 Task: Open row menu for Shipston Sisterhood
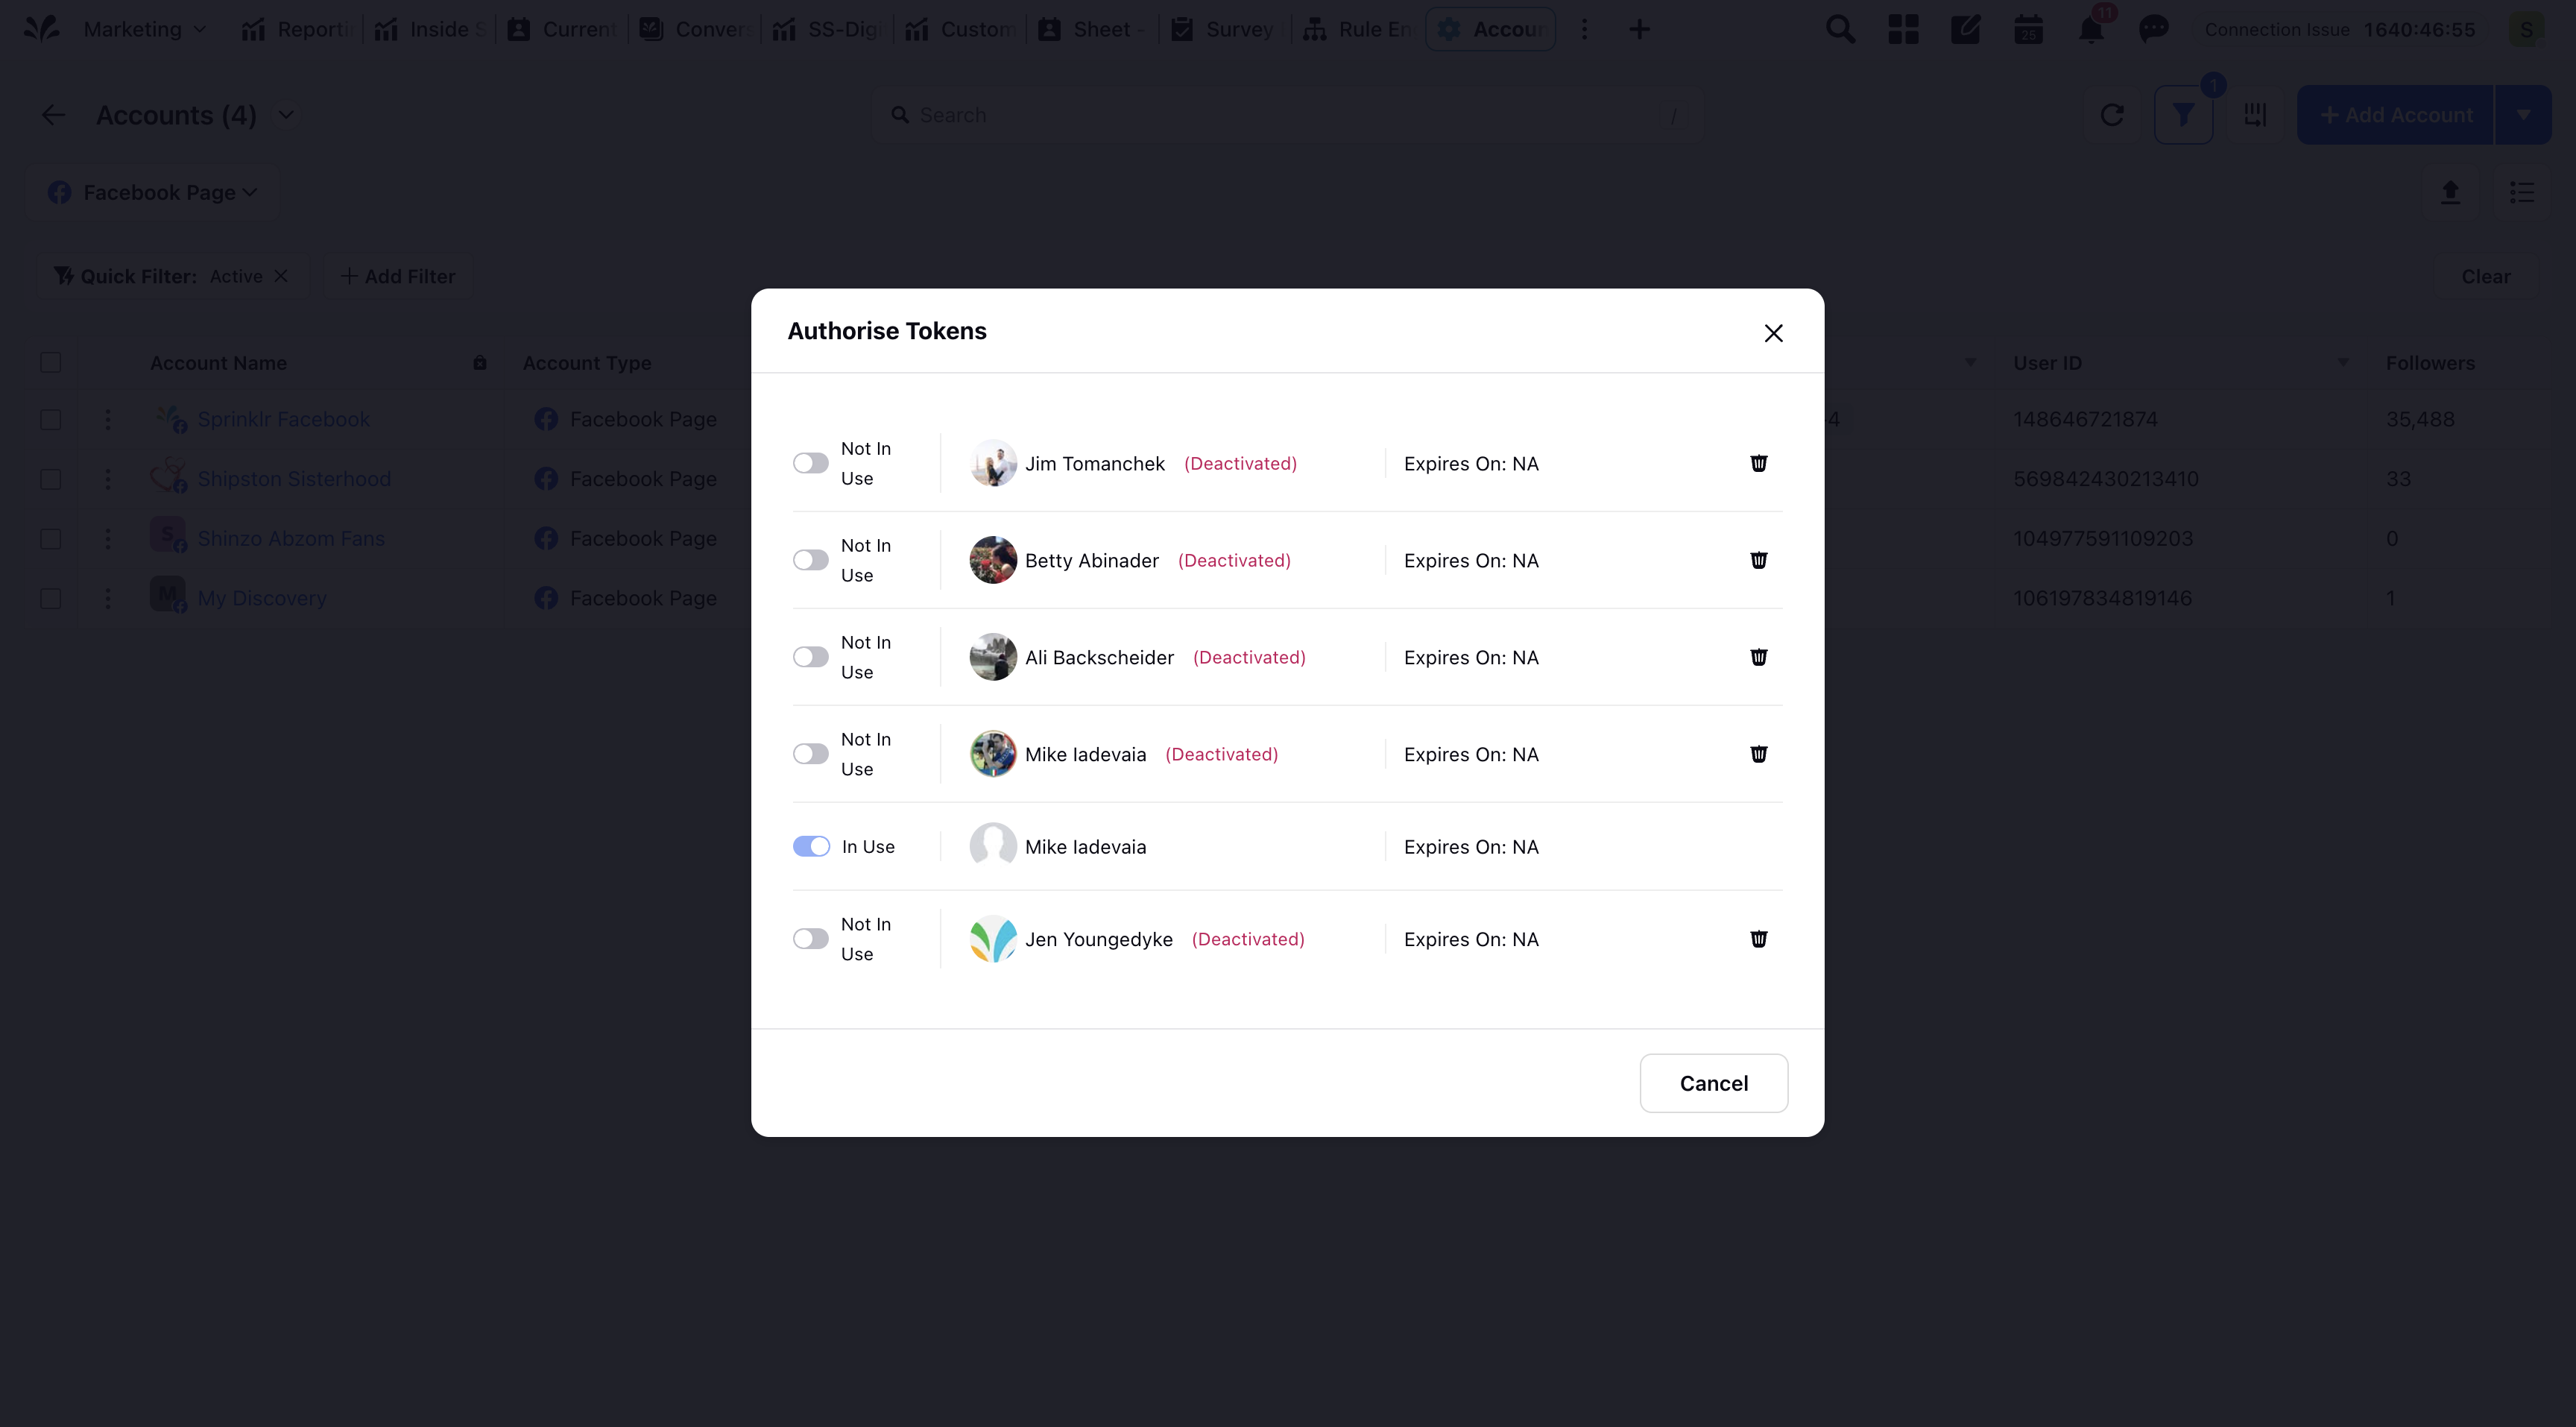(108, 479)
